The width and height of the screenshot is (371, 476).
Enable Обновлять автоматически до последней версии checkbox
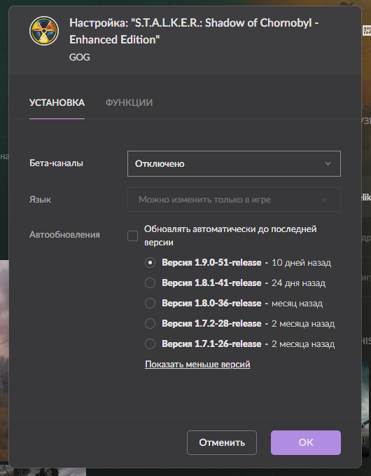pyautogui.click(x=133, y=236)
